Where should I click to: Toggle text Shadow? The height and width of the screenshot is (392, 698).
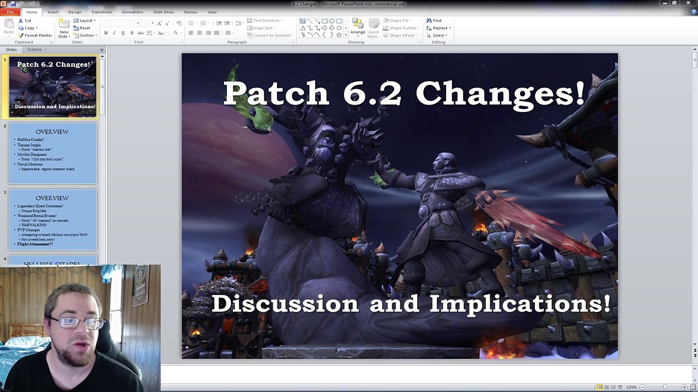tap(131, 33)
